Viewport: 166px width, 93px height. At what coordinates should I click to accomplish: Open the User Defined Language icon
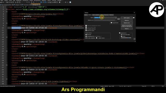click(x=47, y=2)
